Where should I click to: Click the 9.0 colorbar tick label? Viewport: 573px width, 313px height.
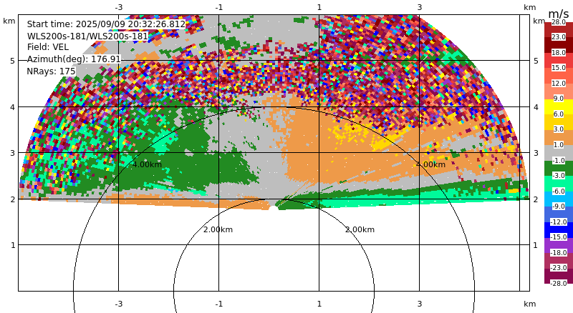[559, 99]
